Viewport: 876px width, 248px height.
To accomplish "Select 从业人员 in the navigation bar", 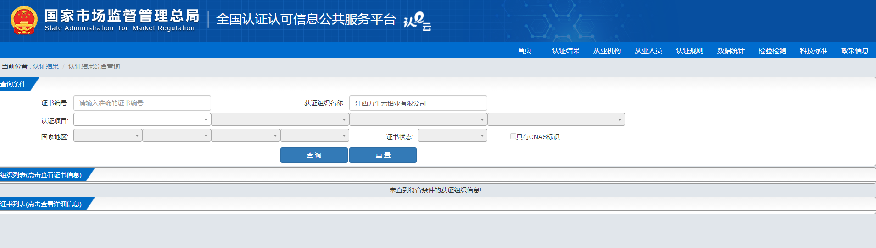I will pyautogui.click(x=648, y=51).
